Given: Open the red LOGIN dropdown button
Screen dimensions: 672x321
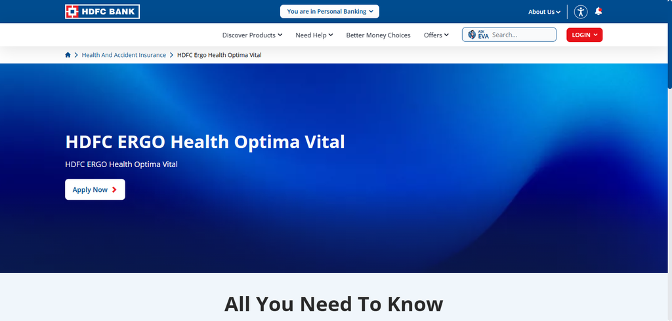Looking at the screenshot, I should [x=585, y=35].
